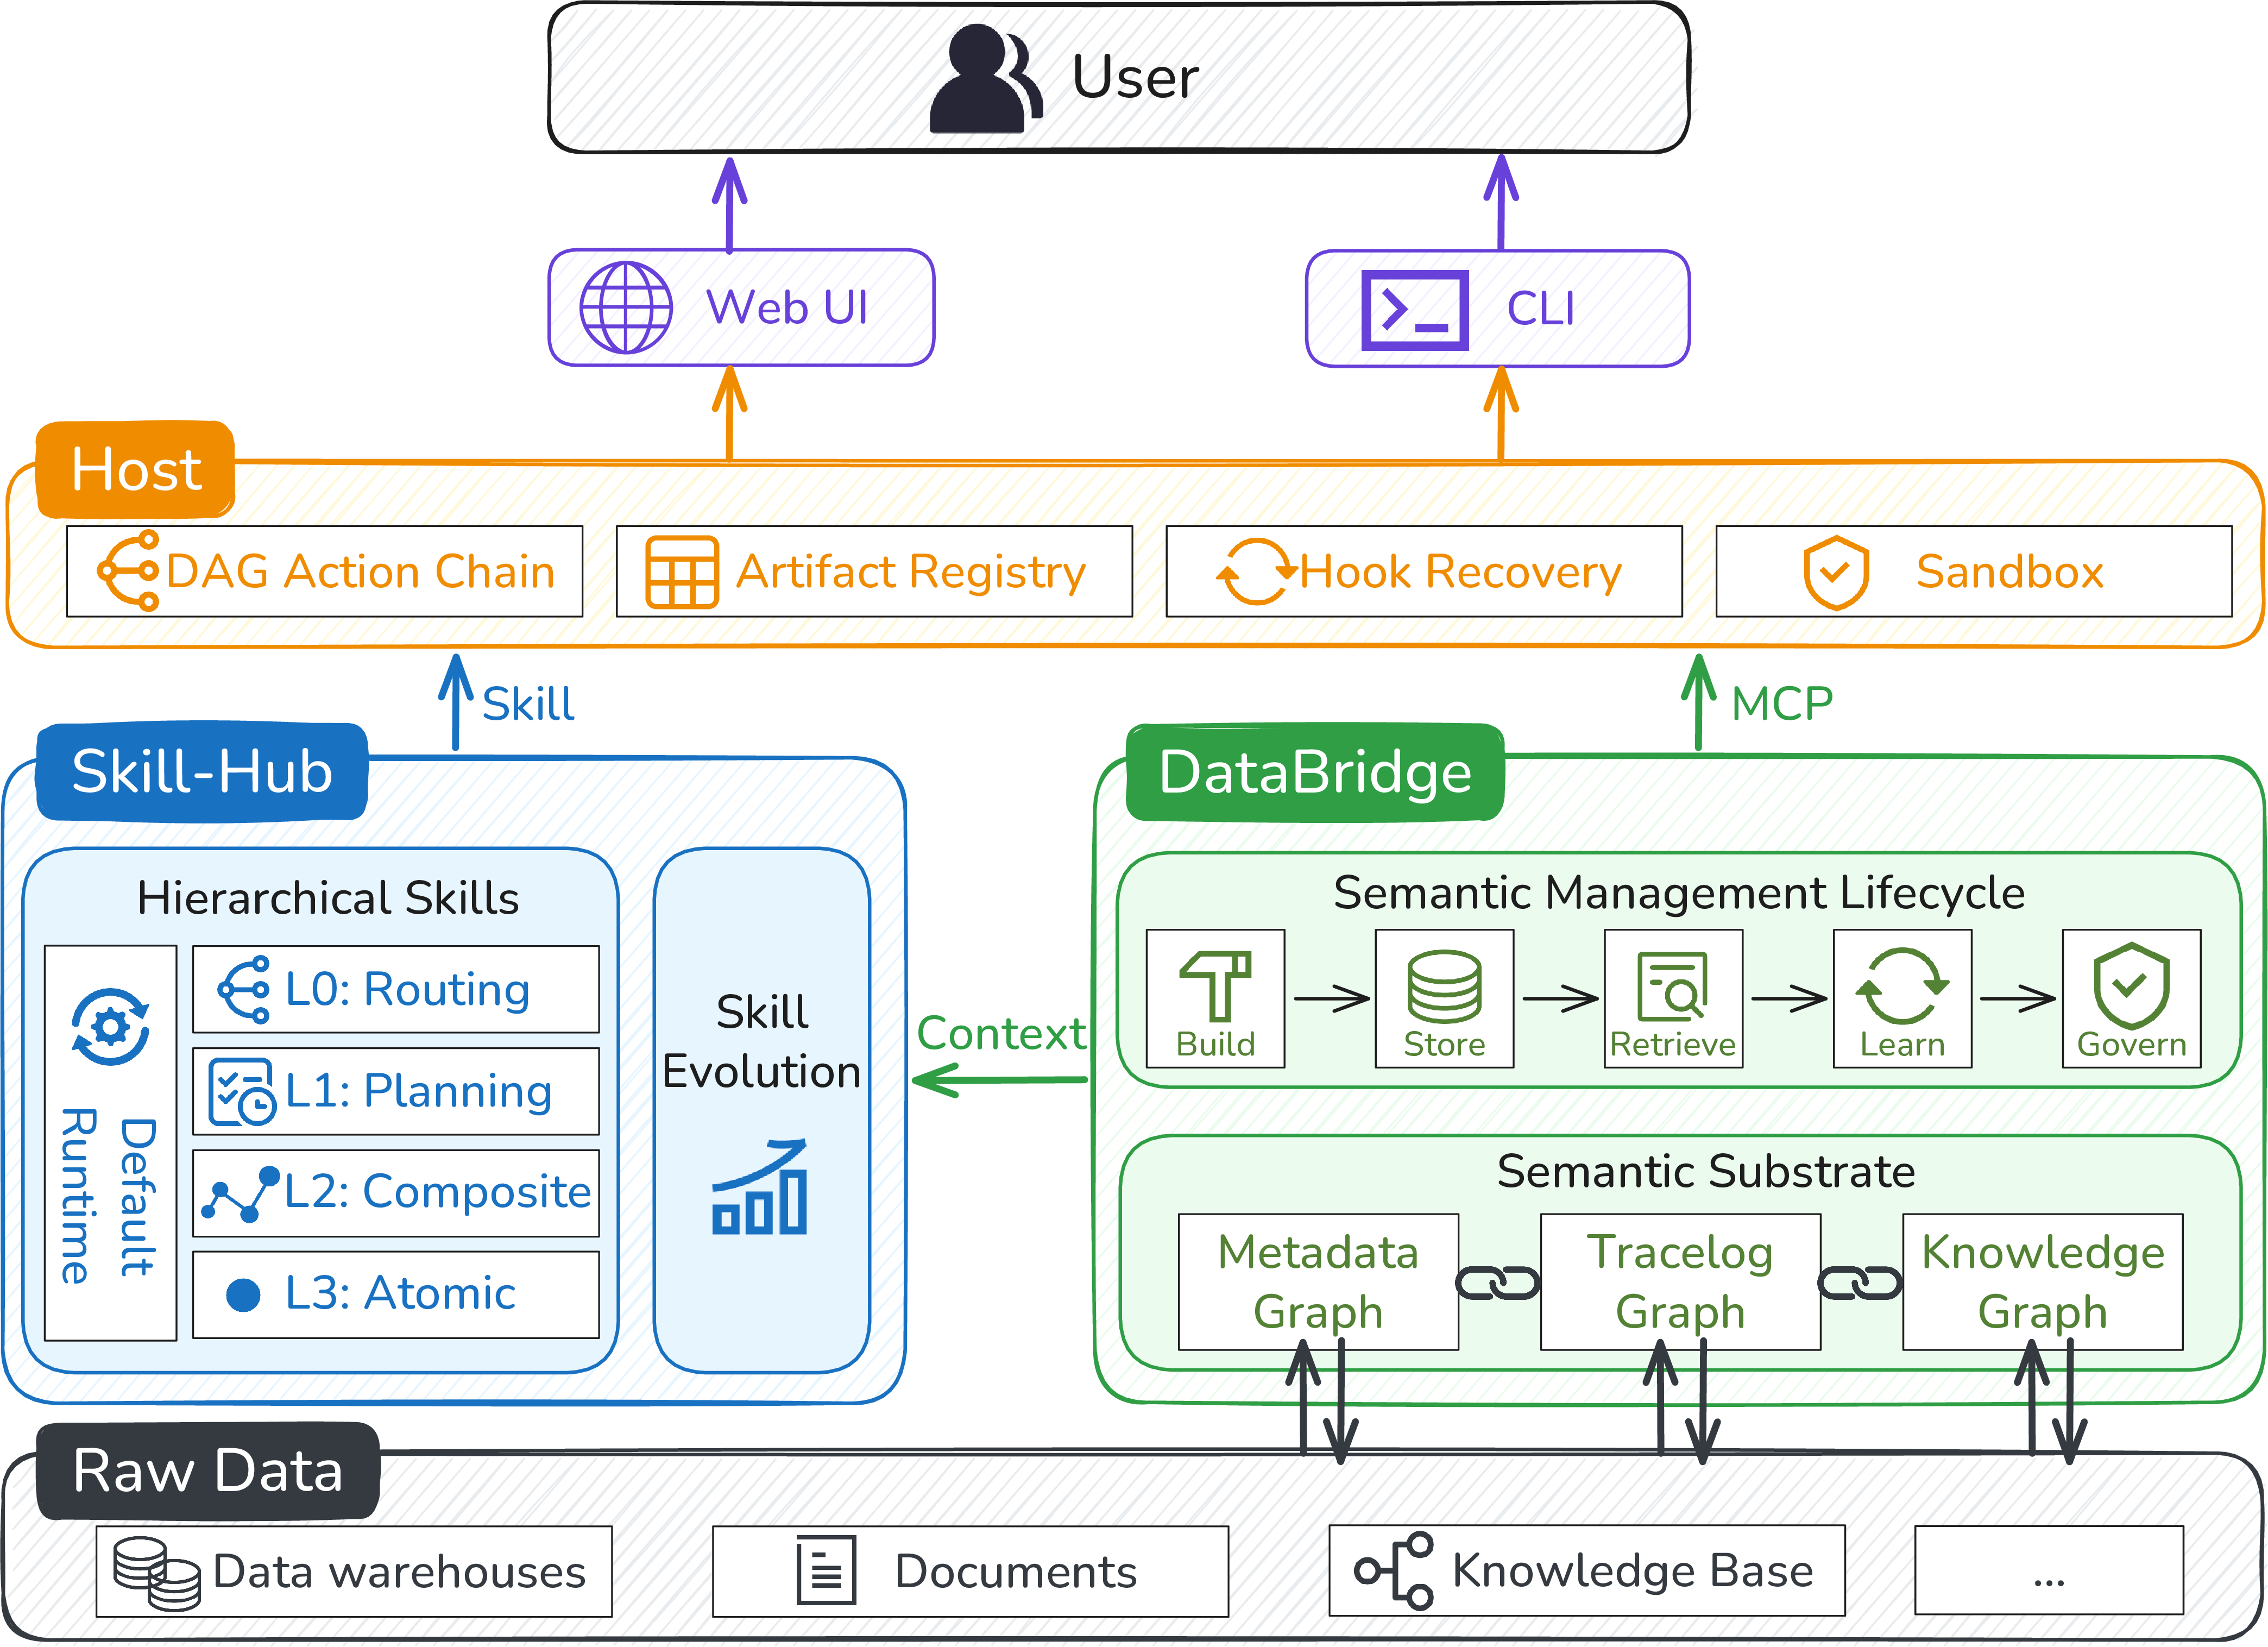Click the Data warehouses stacked database icon
Viewport: 2268px width, 1647px height.
coord(157,1574)
